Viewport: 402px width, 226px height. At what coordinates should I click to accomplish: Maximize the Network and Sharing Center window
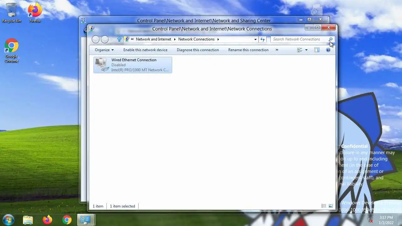pos(309,19)
